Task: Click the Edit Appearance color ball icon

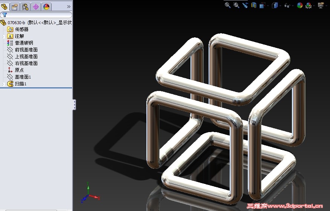Action: tap(300, 5)
